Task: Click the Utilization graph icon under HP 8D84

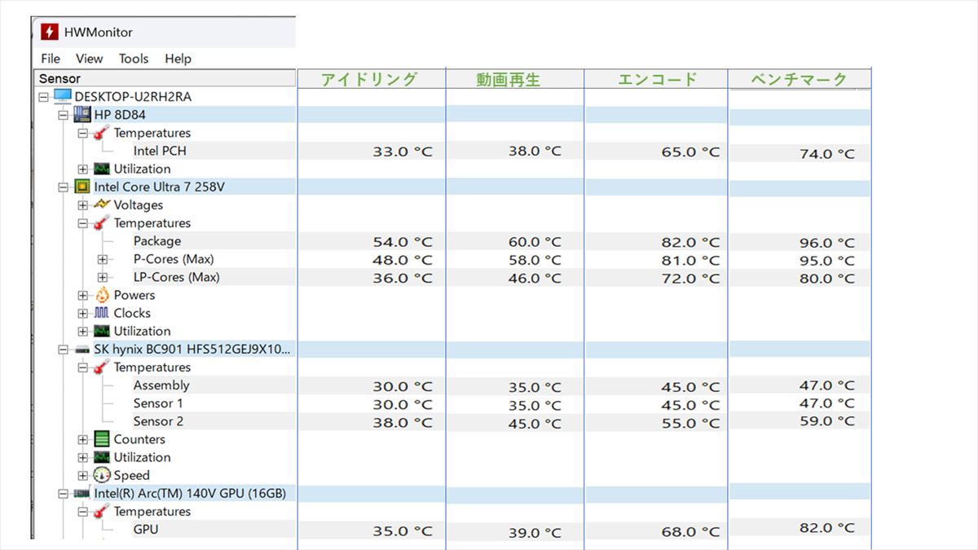Action: click(102, 169)
